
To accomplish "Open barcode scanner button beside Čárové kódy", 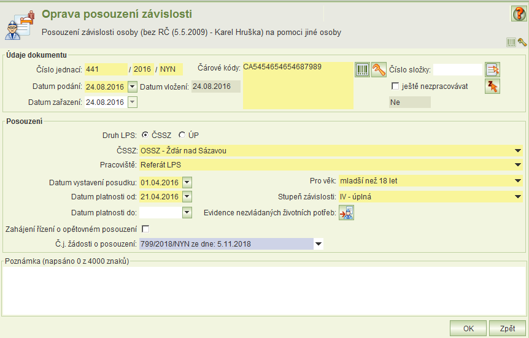I will click(362, 70).
